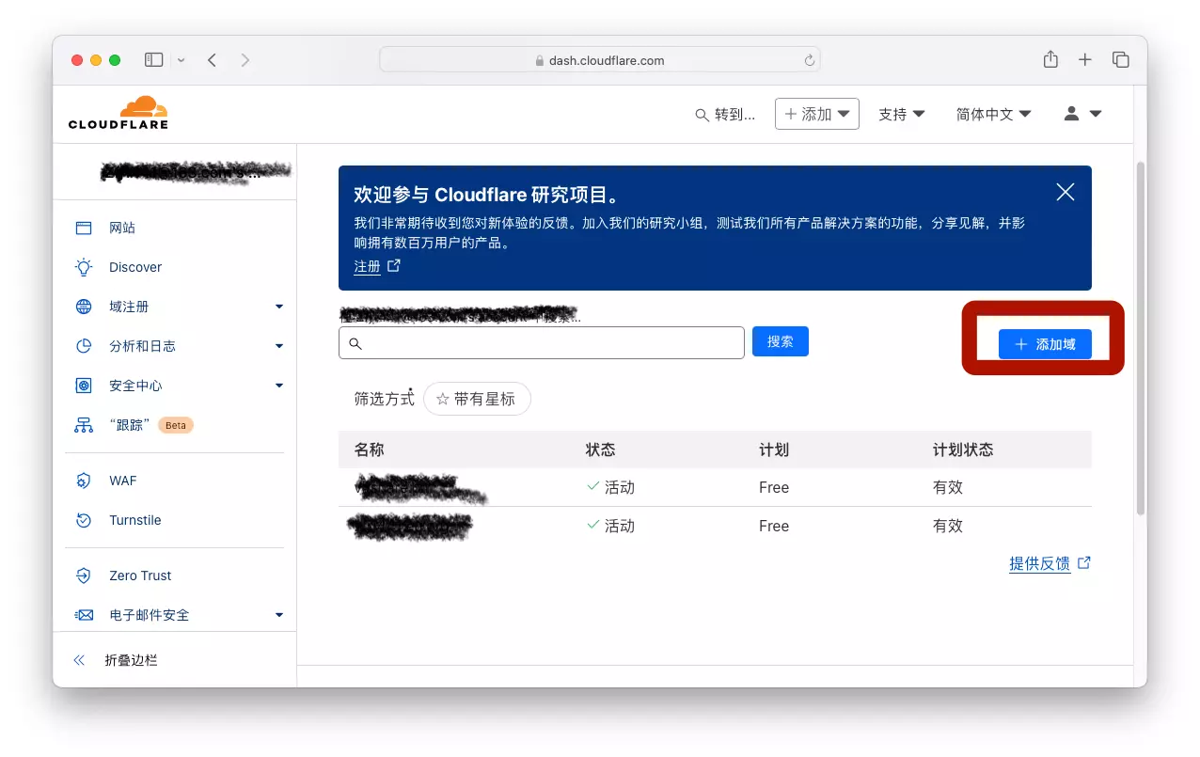This screenshot has width=1200, height=757.
Task: Click the WAF shield icon
Action: (x=84, y=481)
